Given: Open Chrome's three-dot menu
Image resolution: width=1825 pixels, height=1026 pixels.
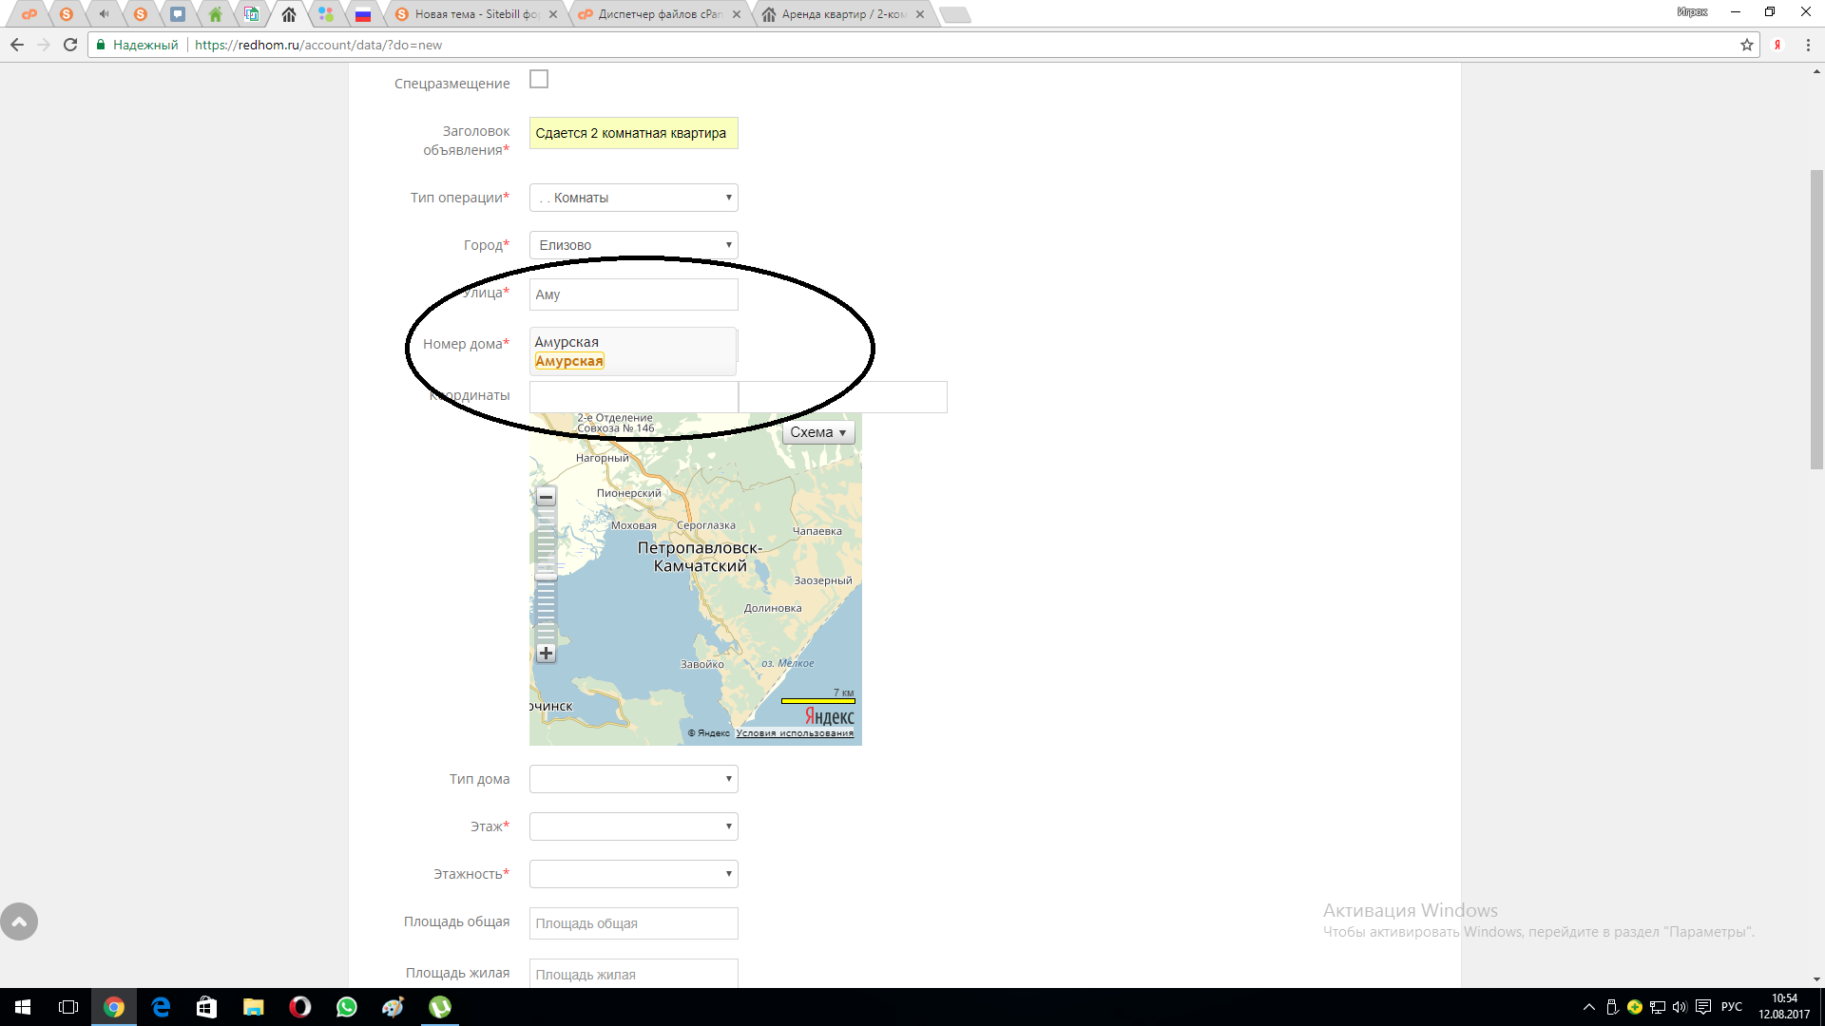Looking at the screenshot, I should click(1808, 45).
